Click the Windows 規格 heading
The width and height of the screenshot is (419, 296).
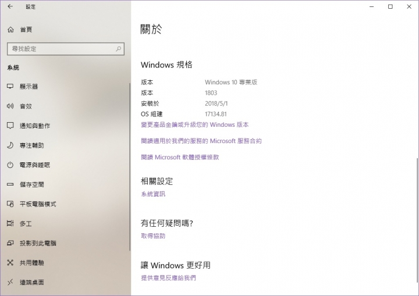(166, 65)
